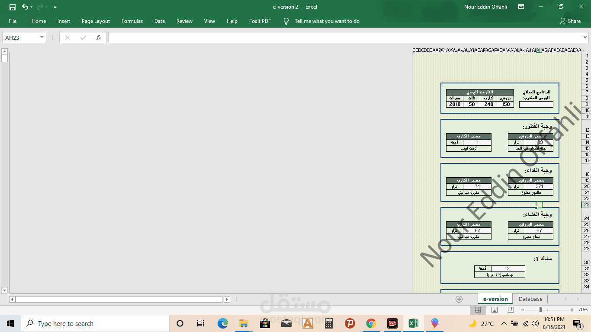Switch to the Home ribbon tab
The image size is (591, 332).
click(39, 21)
